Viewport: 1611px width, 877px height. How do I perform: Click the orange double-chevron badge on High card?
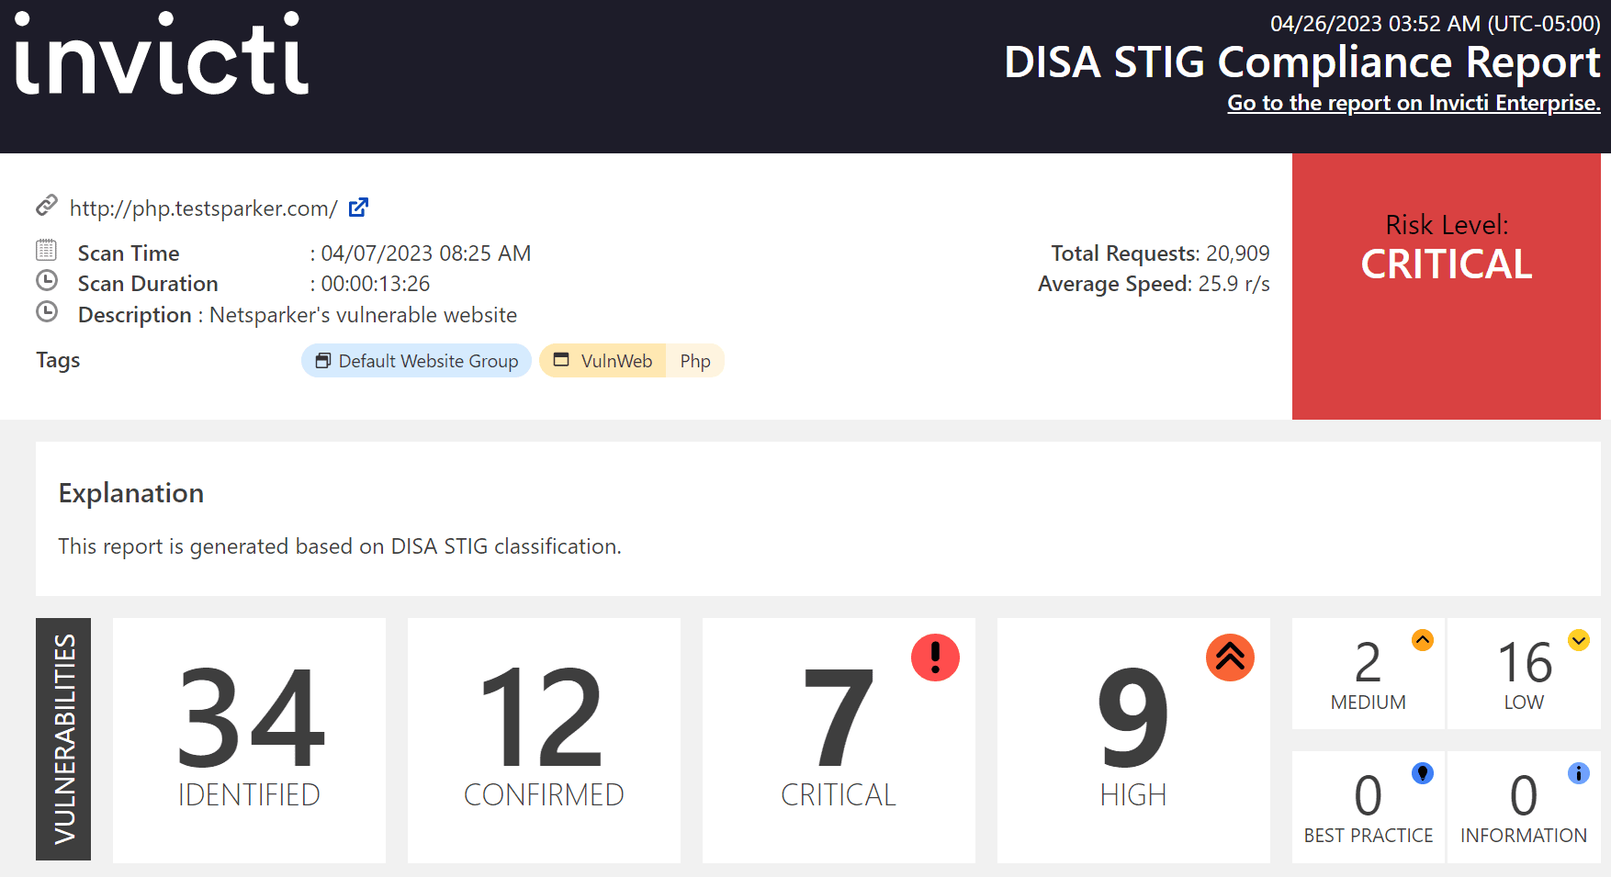[1230, 658]
